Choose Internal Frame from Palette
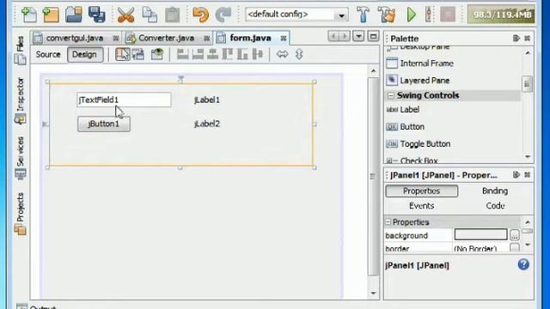550x309 pixels. [426, 64]
